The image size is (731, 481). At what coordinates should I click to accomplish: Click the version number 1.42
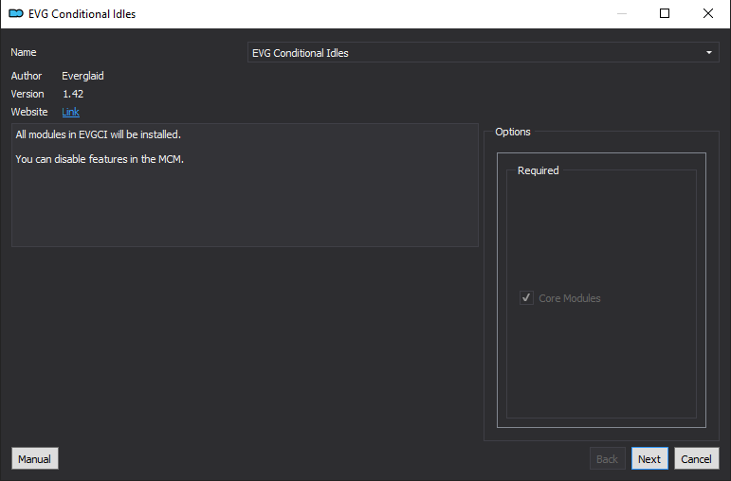[x=73, y=94]
